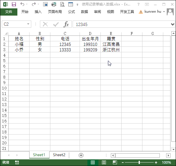
Task: Switch to the Sheet2 worksheet tab
Action: coord(59,155)
